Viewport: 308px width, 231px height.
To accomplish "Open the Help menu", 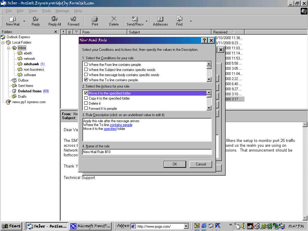I will point(78,11).
